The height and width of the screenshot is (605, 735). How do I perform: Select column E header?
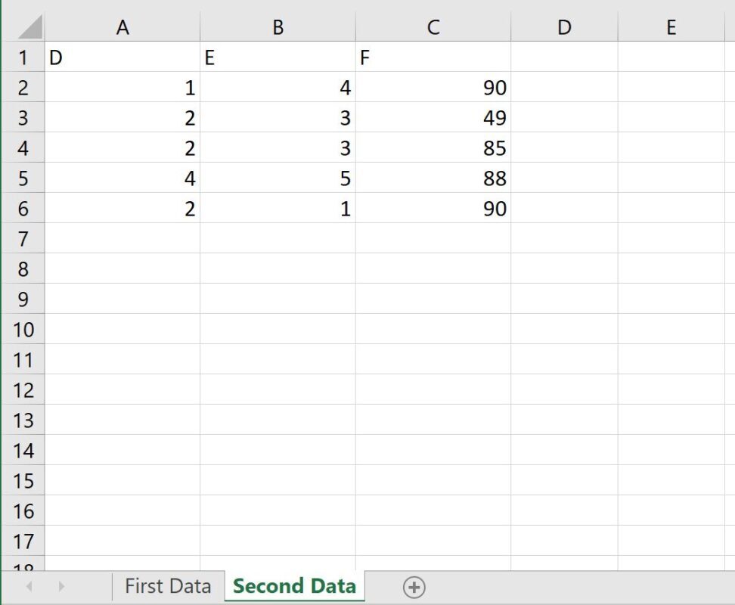point(671,26)
